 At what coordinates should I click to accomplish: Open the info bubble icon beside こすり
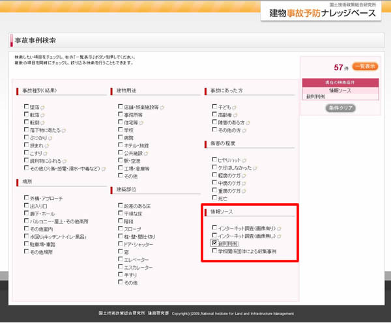coord(45,154)
